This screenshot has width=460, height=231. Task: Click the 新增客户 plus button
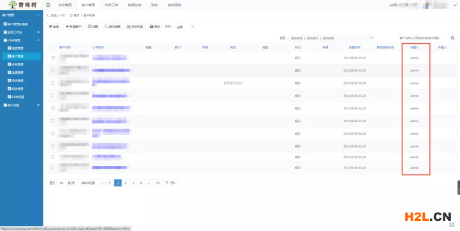click(73, 27)
